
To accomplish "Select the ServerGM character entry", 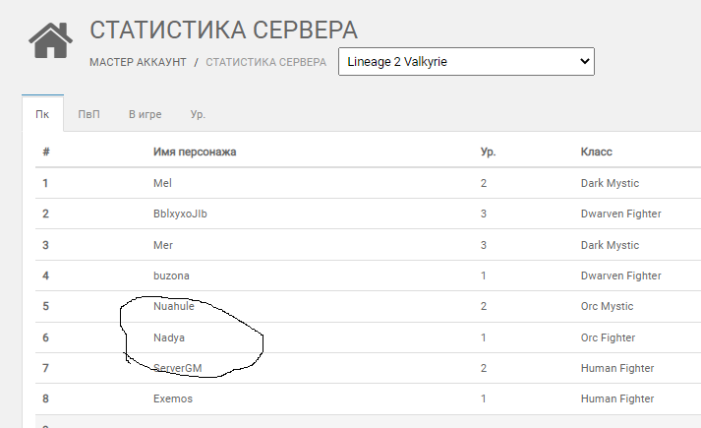I will (178, 368).
